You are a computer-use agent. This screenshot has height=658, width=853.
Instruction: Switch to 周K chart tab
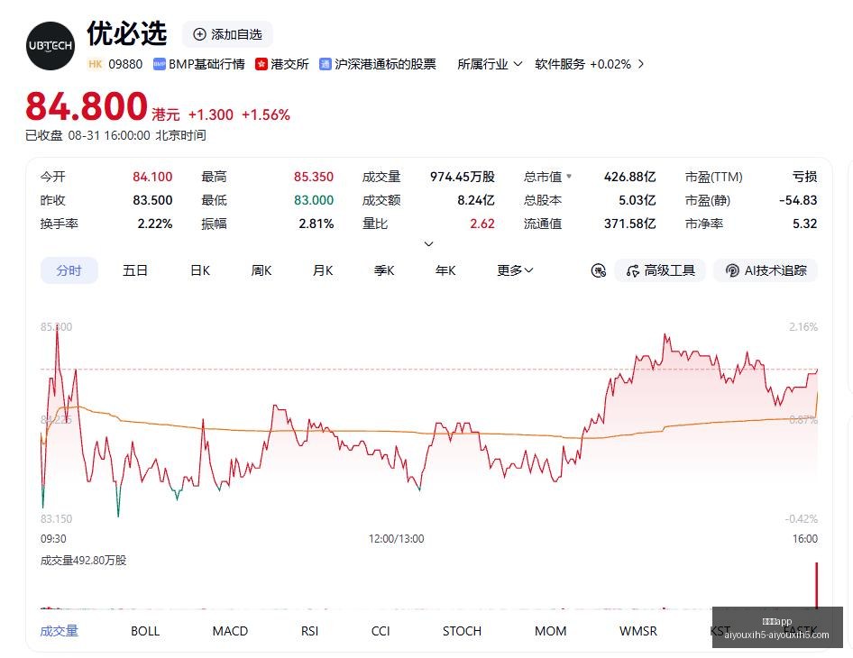tap(261, 270)
